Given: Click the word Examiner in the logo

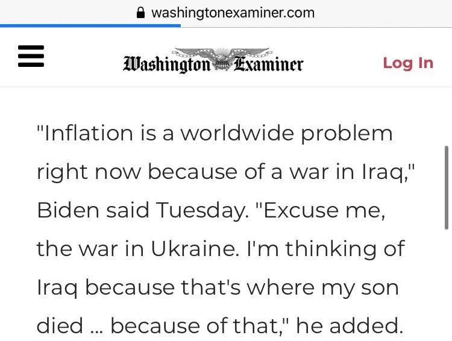Looking at the screenshot, I should click(268, 64).
